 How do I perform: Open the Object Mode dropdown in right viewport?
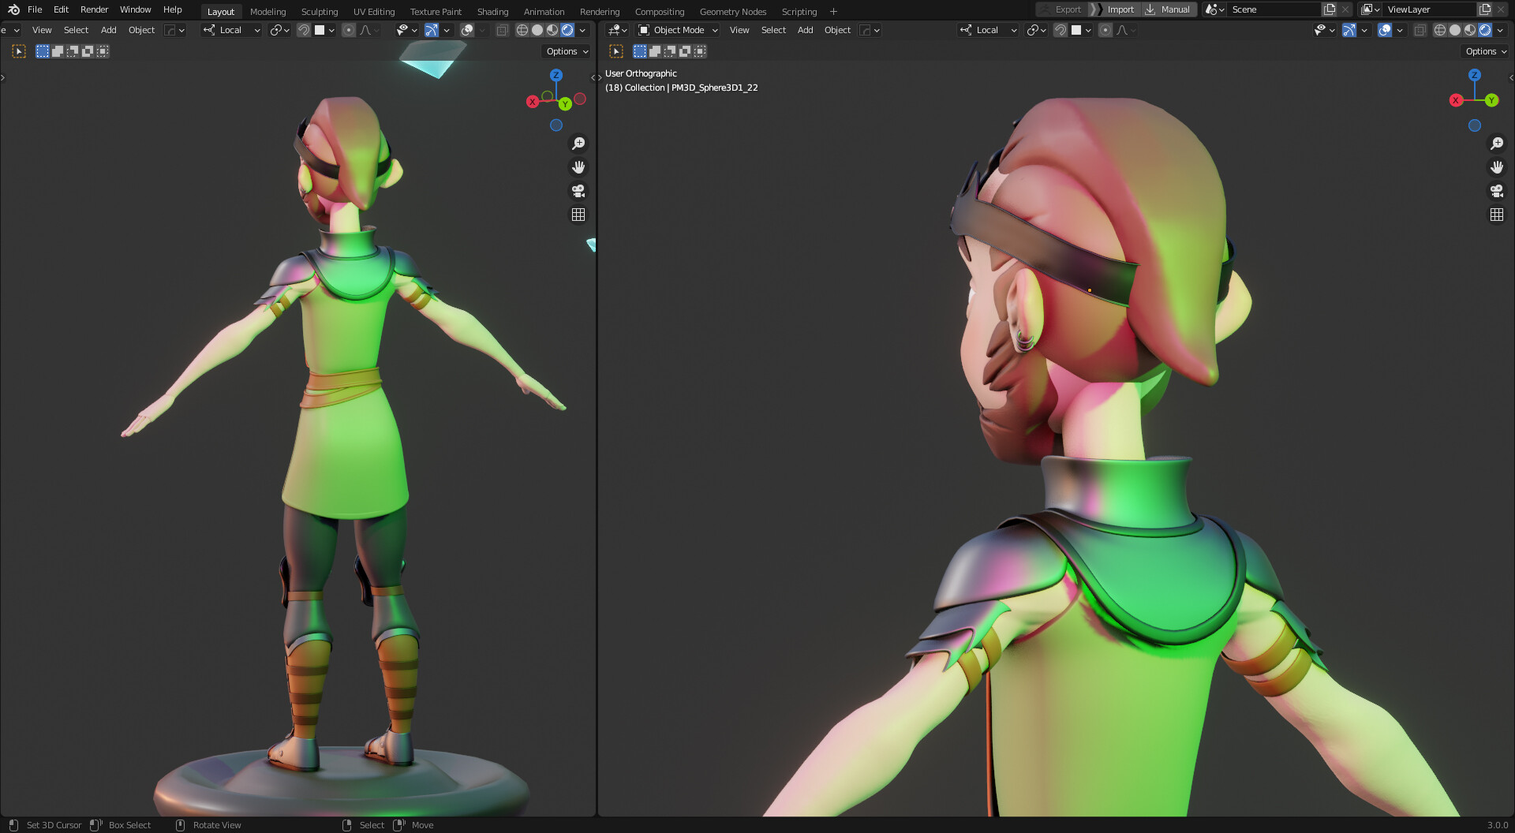point(677,30)
